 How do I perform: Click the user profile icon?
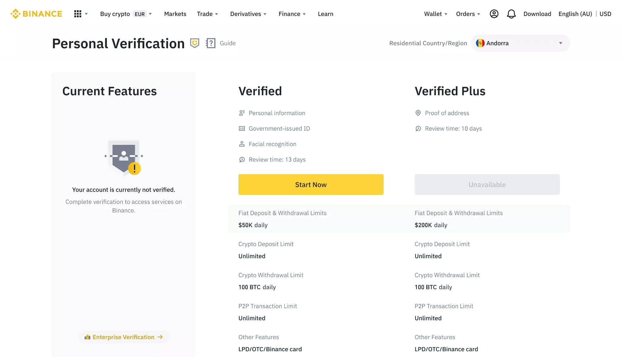tap(494, 14)
